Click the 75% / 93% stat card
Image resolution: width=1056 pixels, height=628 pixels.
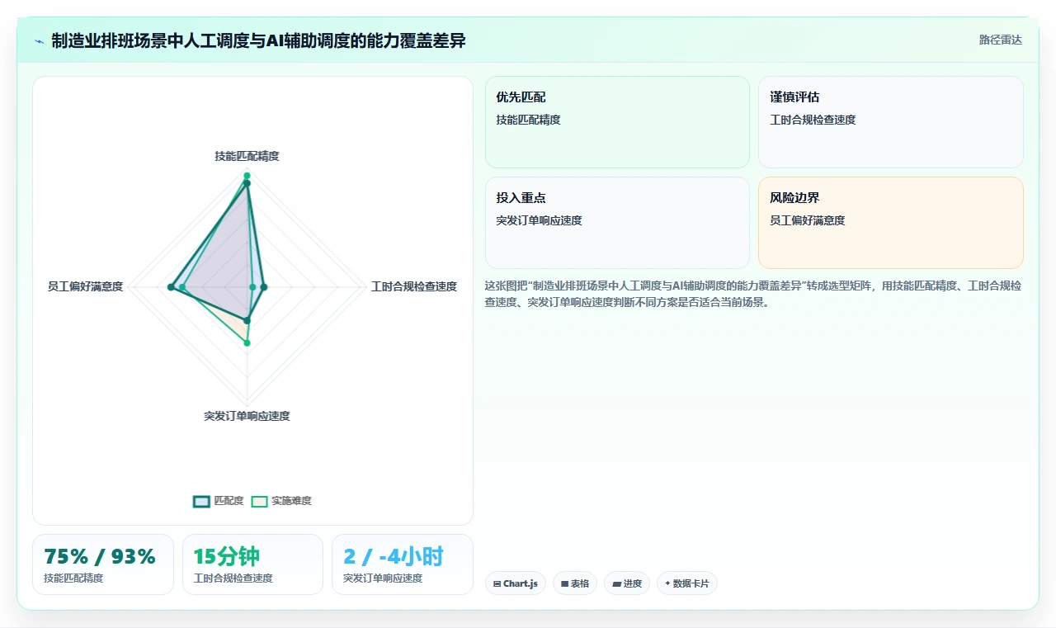coord(103,564)
